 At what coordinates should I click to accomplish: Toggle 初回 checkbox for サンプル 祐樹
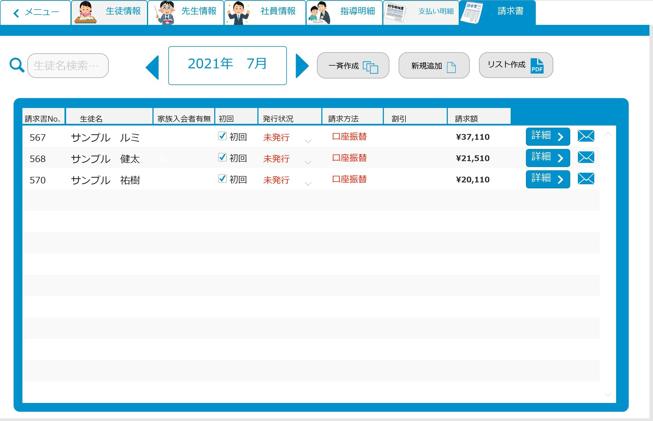point(222,179)
